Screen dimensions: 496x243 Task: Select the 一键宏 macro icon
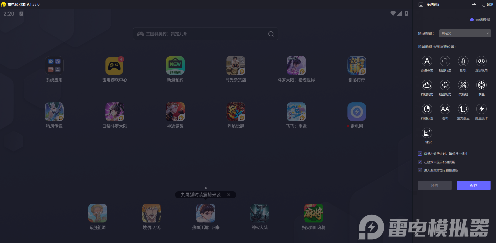pos(427,133)
